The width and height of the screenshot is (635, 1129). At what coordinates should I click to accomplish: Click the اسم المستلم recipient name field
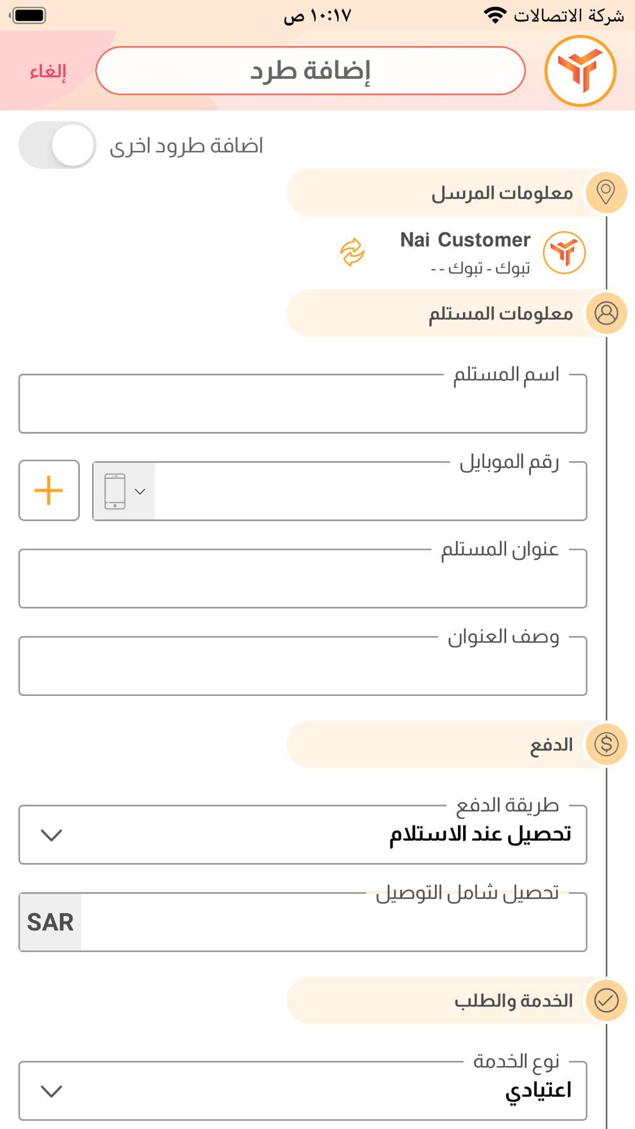(303, 404)
